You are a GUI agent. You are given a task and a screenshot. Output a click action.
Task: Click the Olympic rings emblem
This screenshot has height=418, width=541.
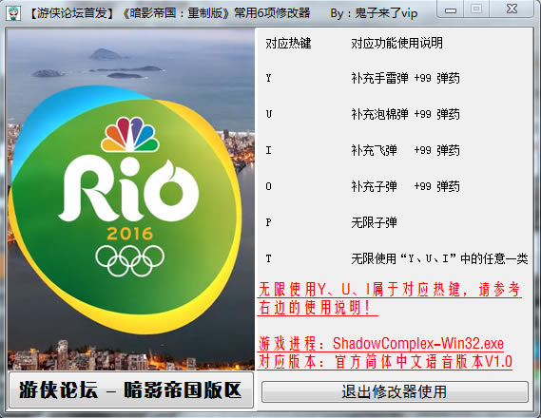tap(129, 260)
